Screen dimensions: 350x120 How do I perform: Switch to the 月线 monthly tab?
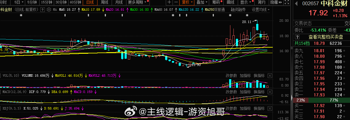coord(119,2)
